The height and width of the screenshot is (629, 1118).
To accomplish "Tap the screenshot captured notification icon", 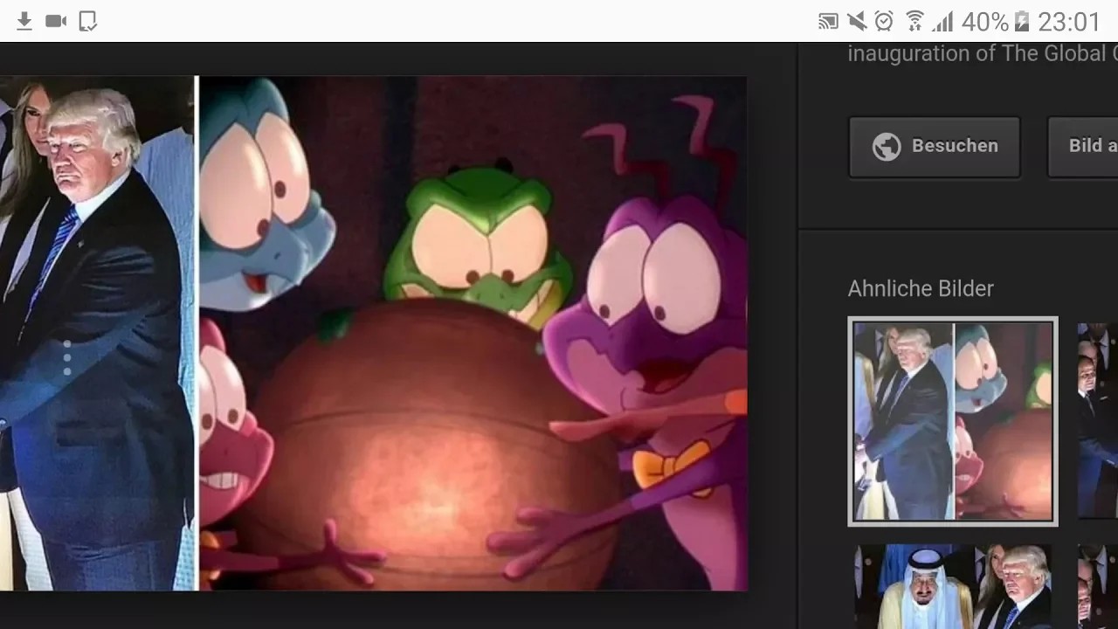I will tap(87, 21).
